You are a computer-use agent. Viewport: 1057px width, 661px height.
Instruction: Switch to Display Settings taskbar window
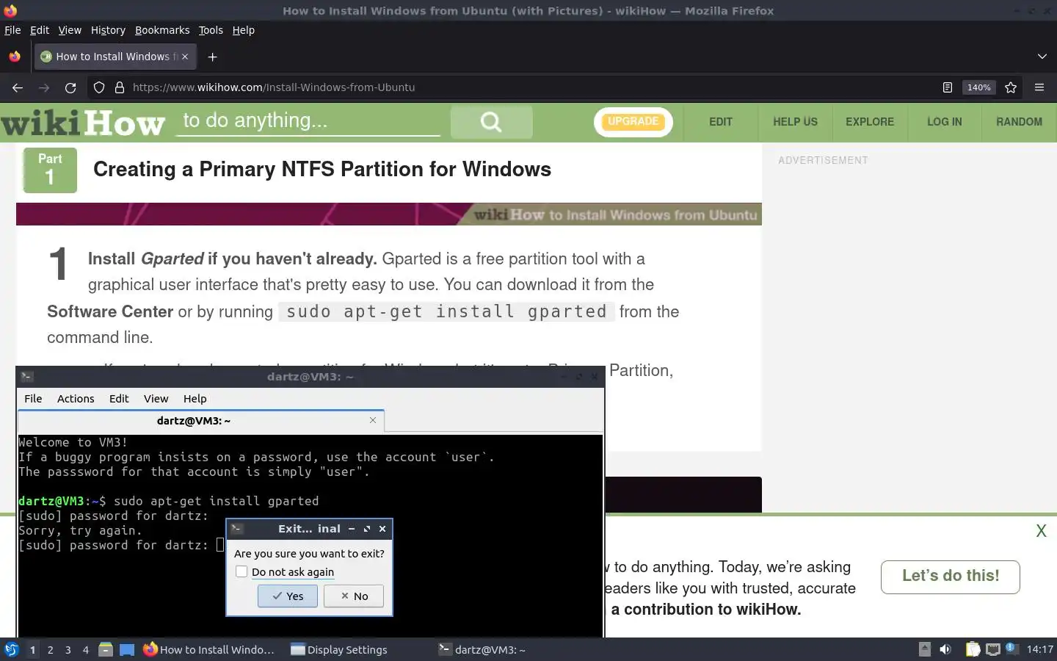[x=339, y=649]
